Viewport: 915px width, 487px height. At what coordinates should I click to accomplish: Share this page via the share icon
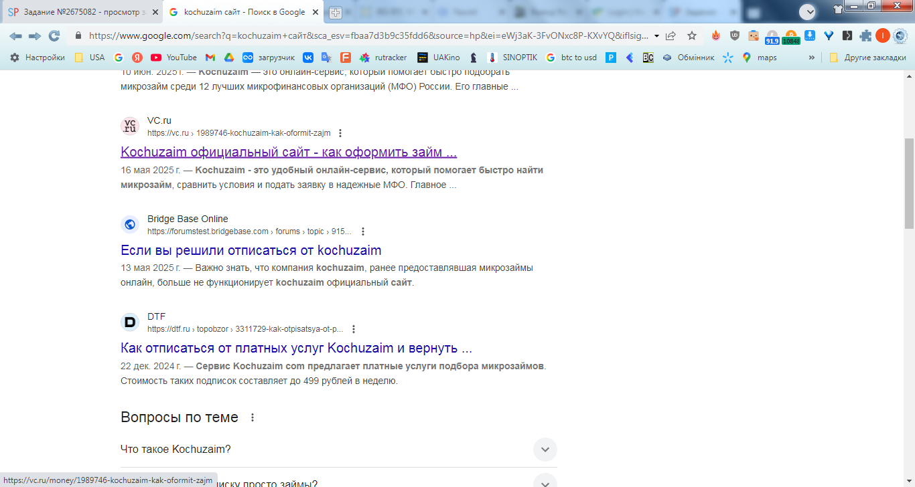click(671, 36)
